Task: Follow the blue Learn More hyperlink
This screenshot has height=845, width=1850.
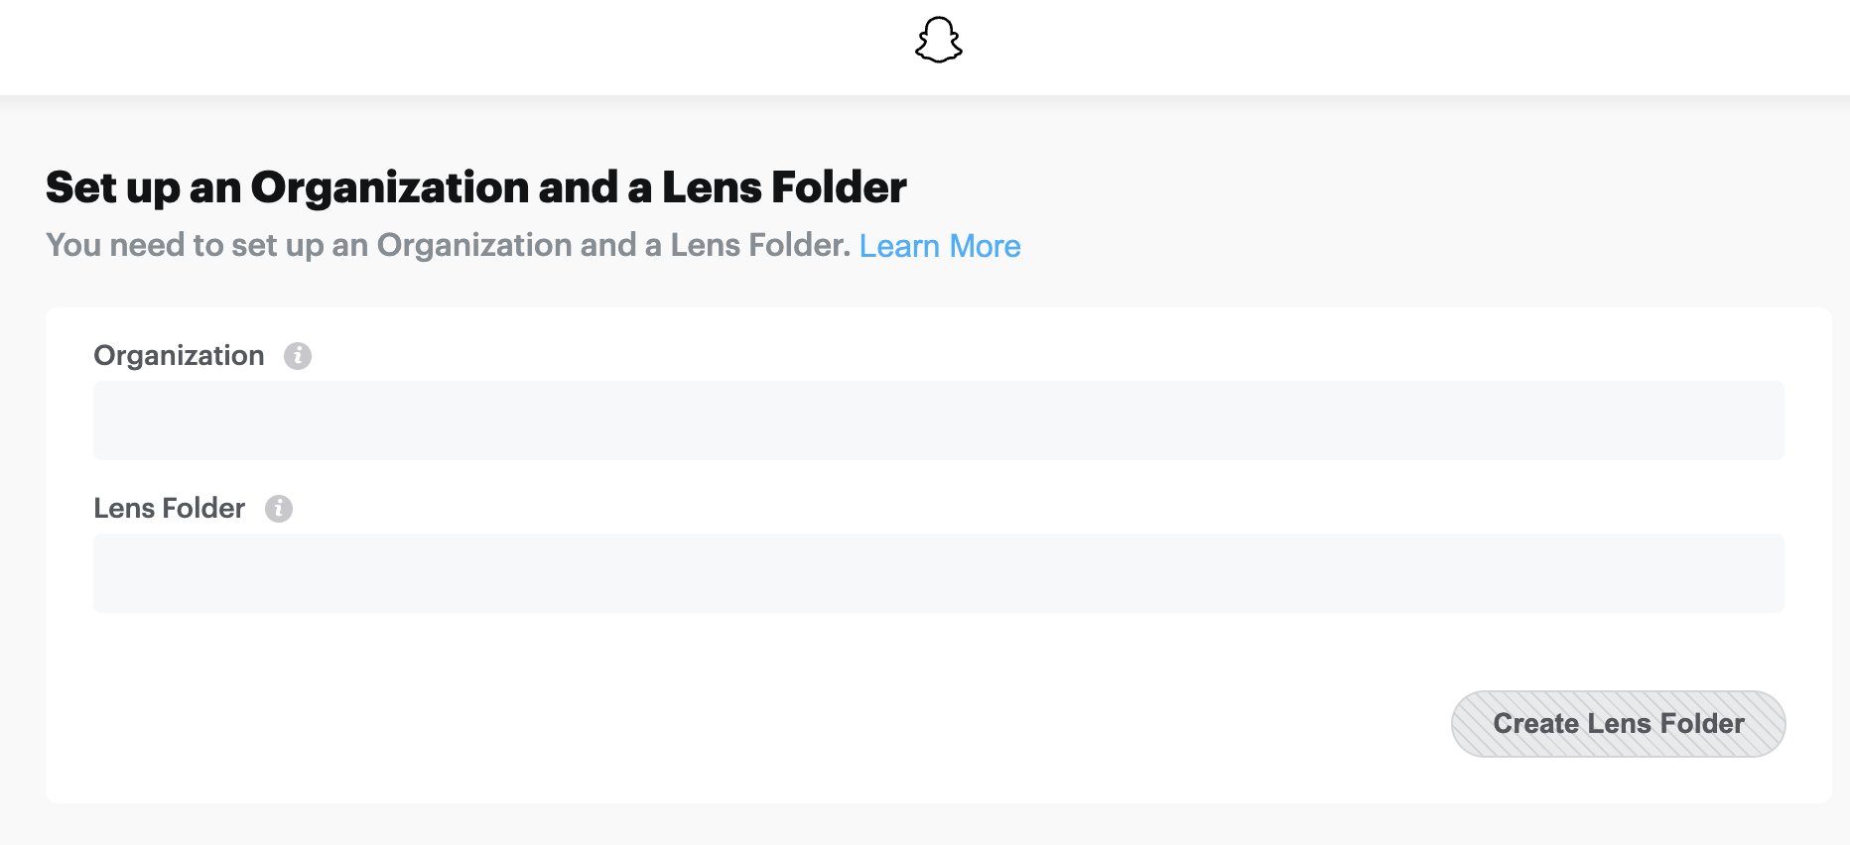Action: [x=939, y=246]
